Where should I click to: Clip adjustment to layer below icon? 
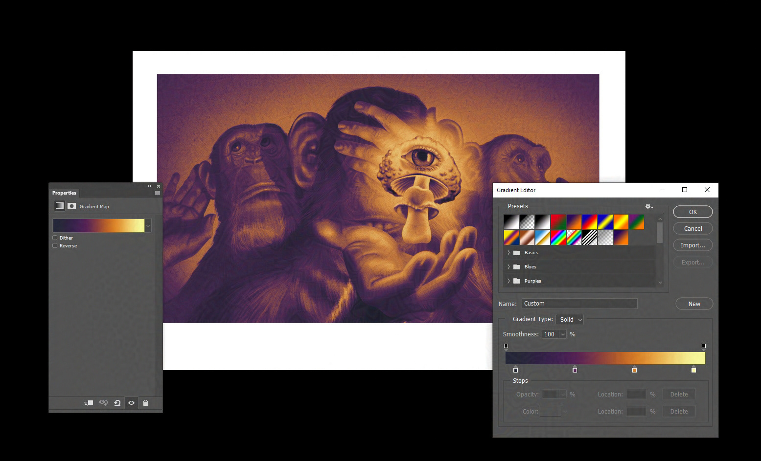(89, 403)
